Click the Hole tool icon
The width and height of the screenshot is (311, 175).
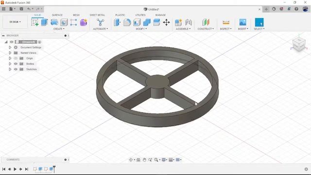pyautogui.click(x=64, y=22)
